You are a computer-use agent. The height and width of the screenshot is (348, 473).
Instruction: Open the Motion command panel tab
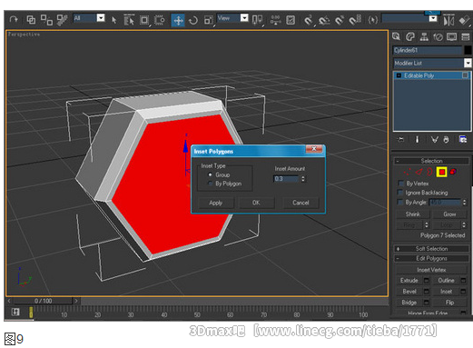pyautogui.click(x=438, y=37)
